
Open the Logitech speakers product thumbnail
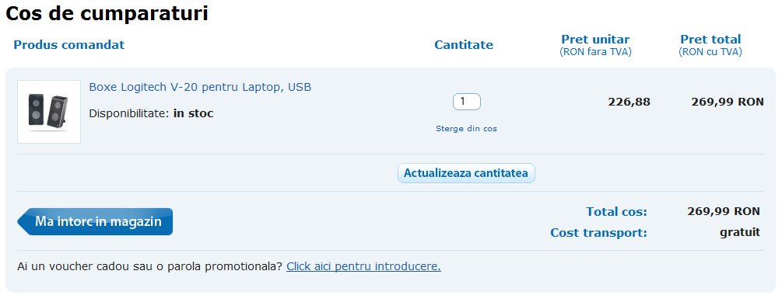pyautogui.click(x=49, y=112)
